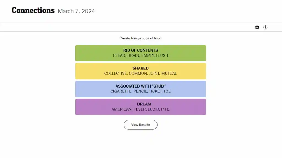Image resolution: width=282 pixels, height=158 pixels.
Task: Click the Connections game title
Action: pyautogui.click(x=33, y=11)
